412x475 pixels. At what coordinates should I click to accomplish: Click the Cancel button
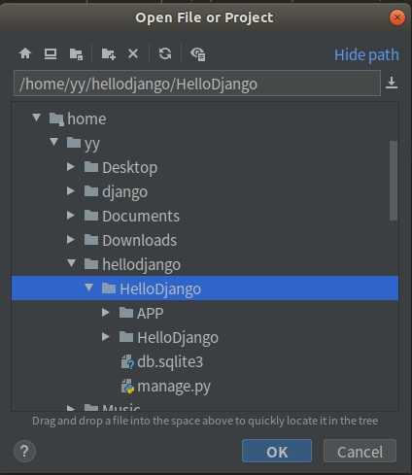(x=360, y=451)
